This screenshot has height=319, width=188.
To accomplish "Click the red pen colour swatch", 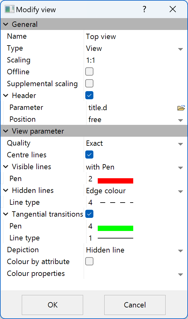I will pos(115,180).
